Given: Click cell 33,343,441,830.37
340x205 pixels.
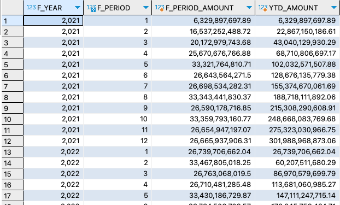Looking at the screenshot, I should coord(203,97).
